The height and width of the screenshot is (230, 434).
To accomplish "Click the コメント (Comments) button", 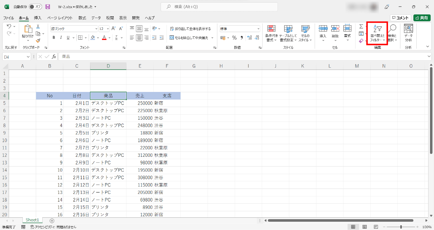I will [x=400, y=18].
